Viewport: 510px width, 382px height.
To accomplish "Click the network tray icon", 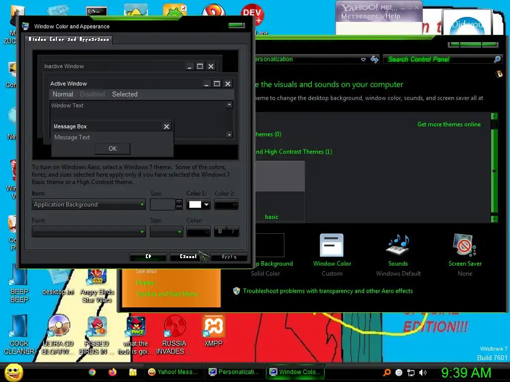I will [411, 373].
